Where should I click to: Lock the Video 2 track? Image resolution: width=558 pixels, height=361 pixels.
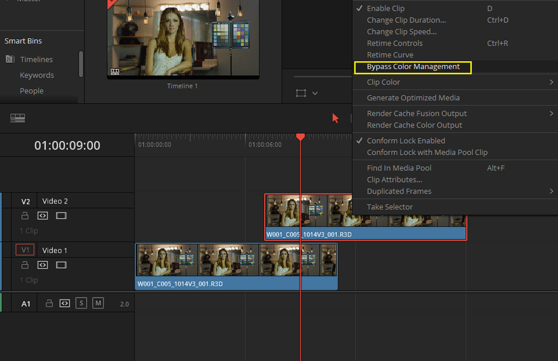(x=25, y=216)
